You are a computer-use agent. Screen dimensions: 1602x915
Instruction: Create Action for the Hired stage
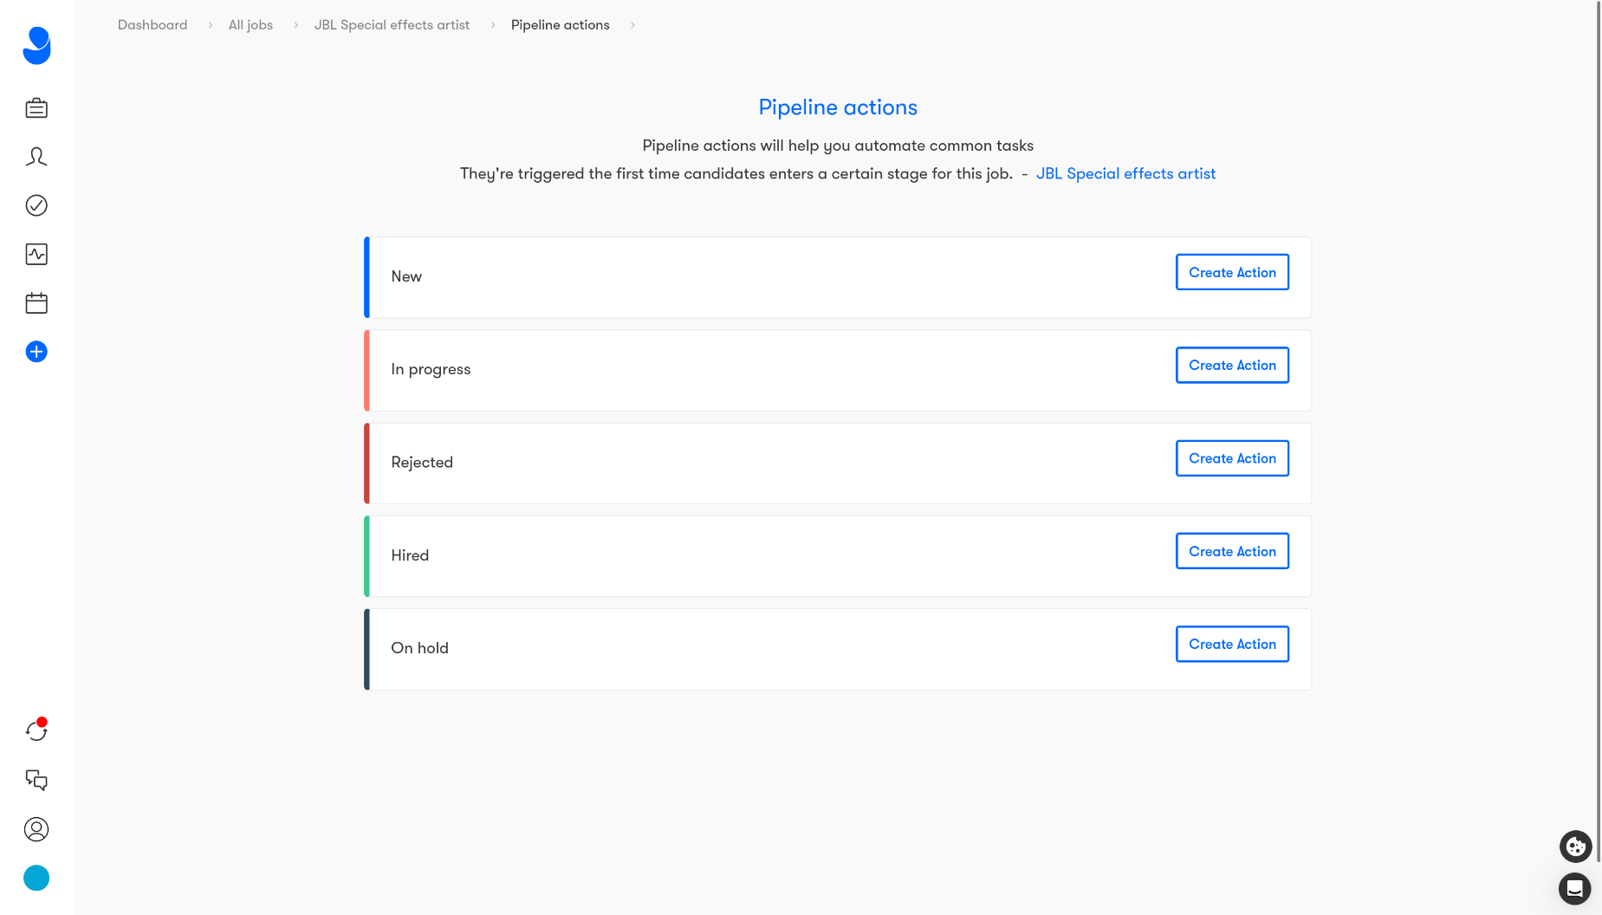coord(1232,551)
